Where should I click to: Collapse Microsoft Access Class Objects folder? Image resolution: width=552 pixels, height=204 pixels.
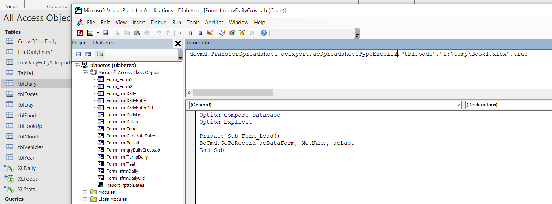(85, 72)
